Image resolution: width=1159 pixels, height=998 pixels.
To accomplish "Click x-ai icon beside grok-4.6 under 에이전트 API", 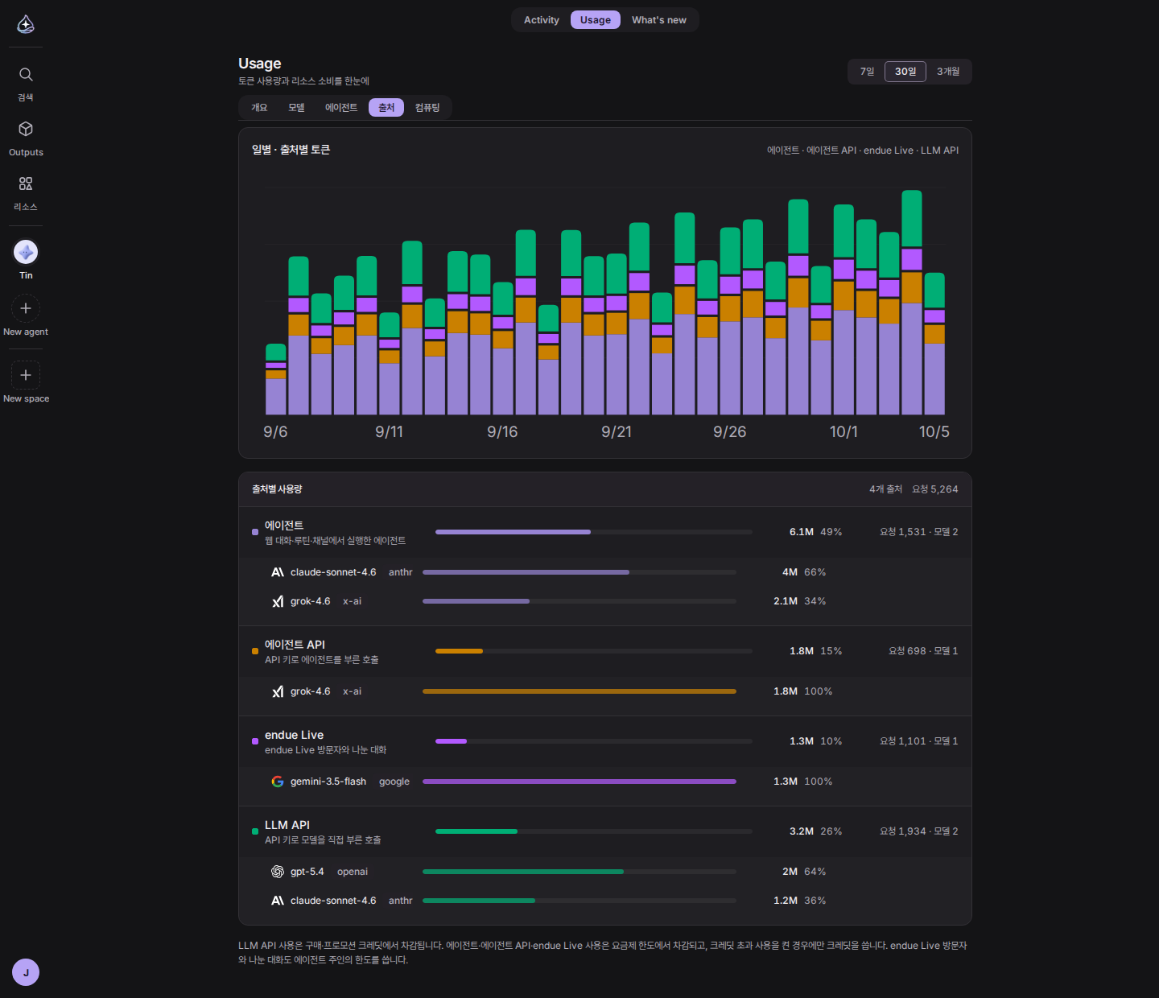I will click(x=278, y=691).
